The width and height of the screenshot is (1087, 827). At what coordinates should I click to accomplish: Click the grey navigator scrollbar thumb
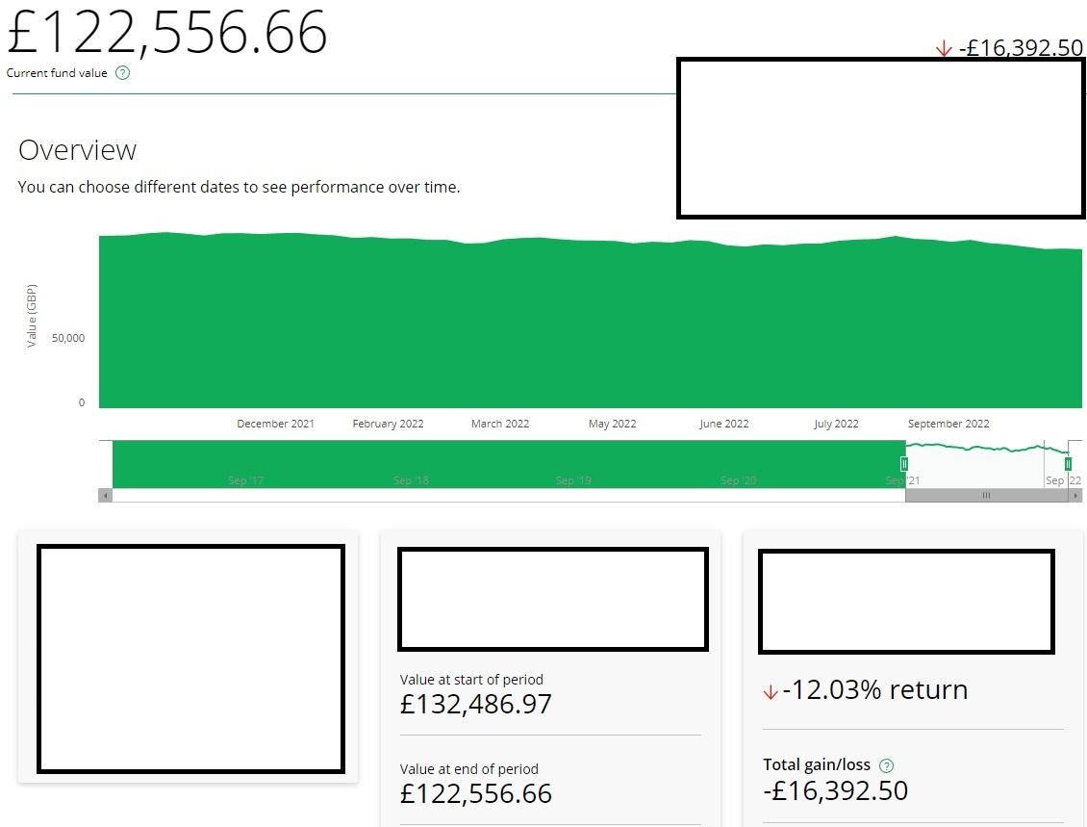[985, 496]
